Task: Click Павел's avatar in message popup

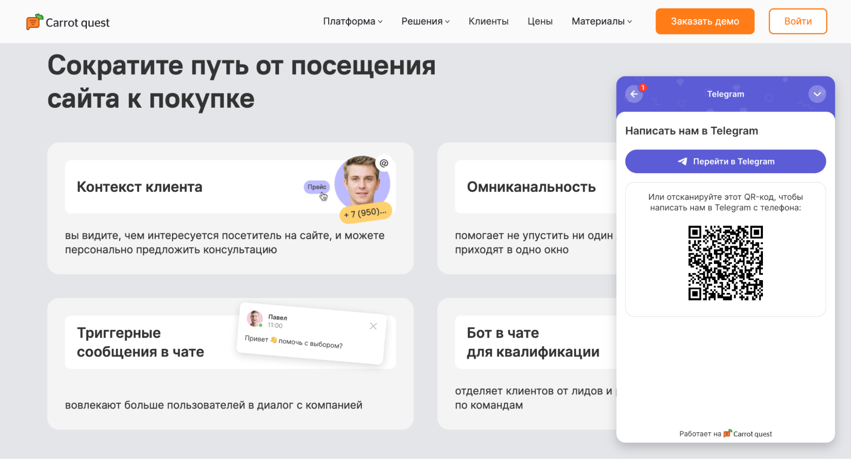Action: pos(255,318)
